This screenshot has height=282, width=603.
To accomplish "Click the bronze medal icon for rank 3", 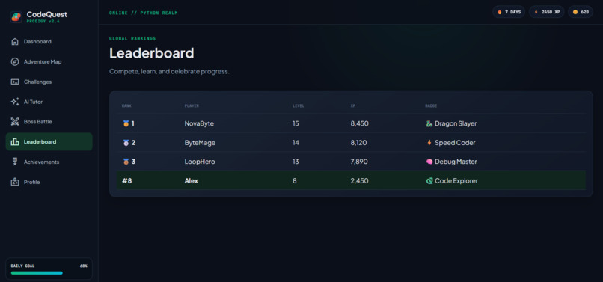I will point(126,162).
